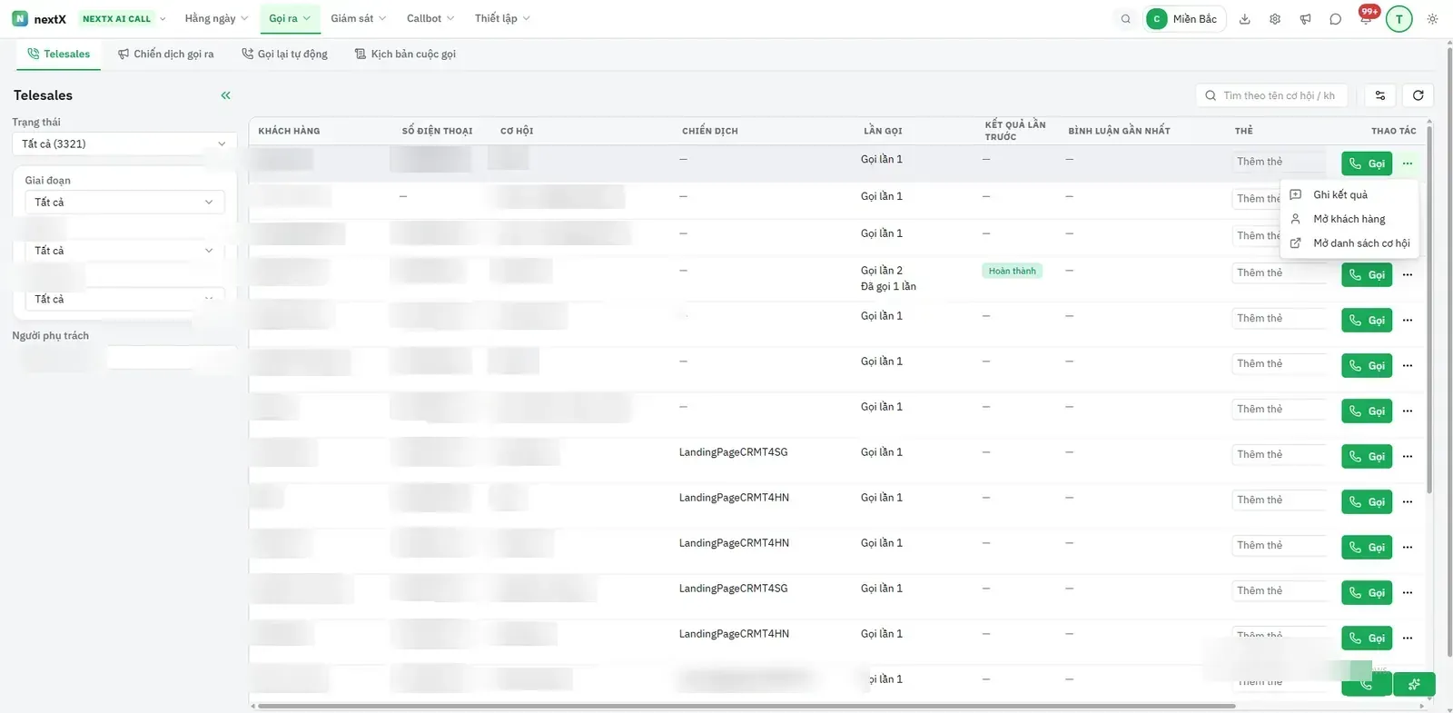Open Trạng thái dropdown showing Tất cả (3321)
The height and width of the screenshot is (713, 1453).
click(124, 144)
